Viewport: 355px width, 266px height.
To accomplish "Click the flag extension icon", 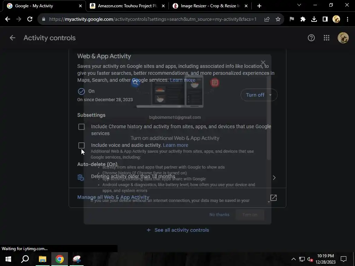I will [292, 19].
